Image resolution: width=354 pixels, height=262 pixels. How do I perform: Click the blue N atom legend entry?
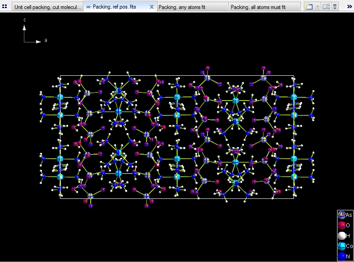pos(342,257)
